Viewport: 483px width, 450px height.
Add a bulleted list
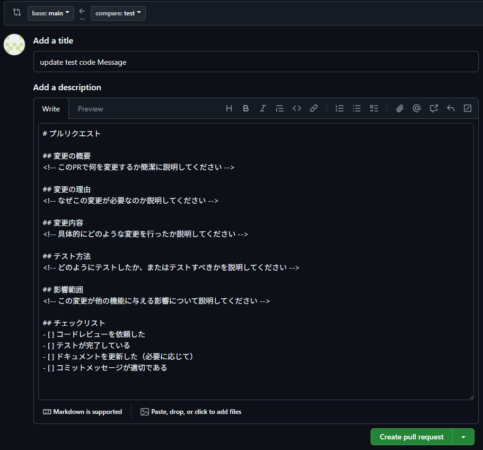click(356, 108)
